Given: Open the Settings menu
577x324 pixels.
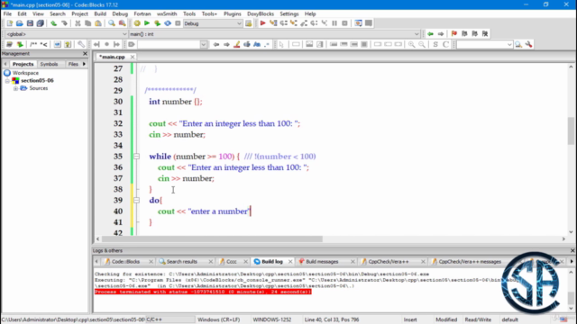Looking at the screenshot, I should pos(289,13).
